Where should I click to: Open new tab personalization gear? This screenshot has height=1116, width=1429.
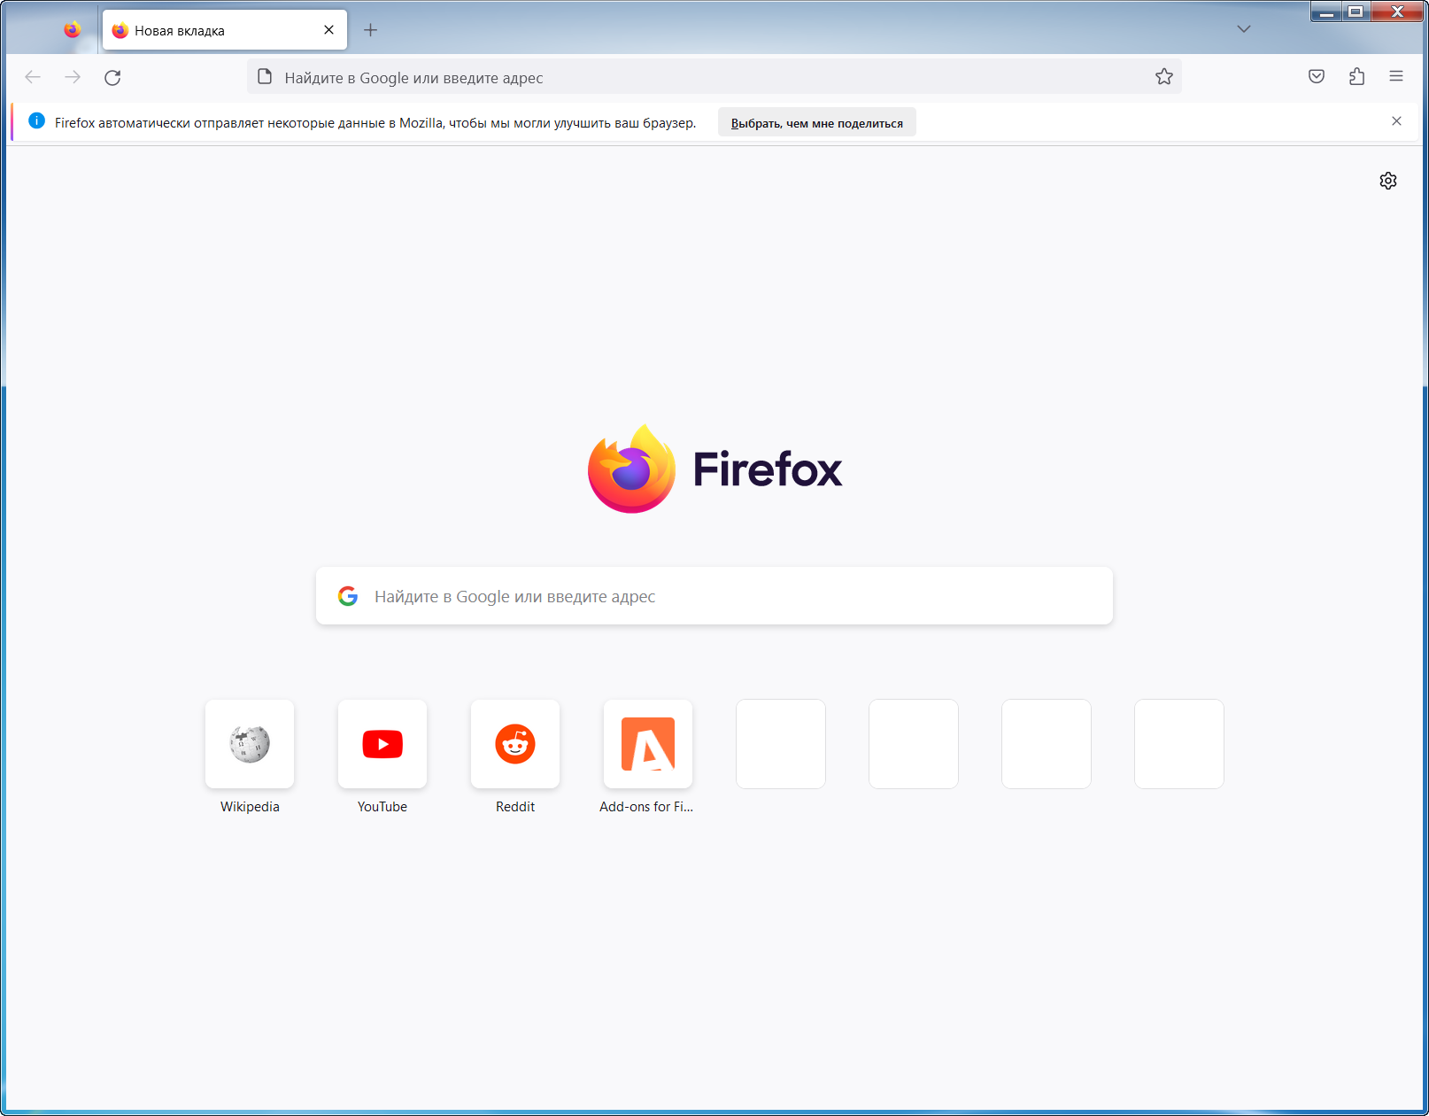tap(1388, 181)
